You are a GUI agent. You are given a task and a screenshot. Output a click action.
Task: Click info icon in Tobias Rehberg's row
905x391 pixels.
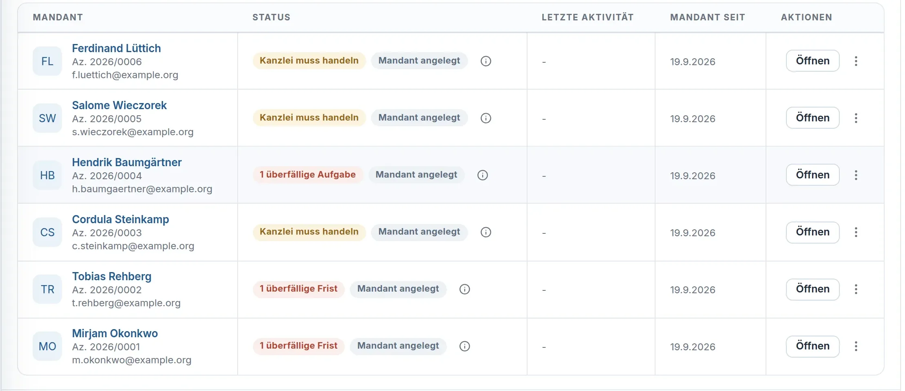(464, 289)
